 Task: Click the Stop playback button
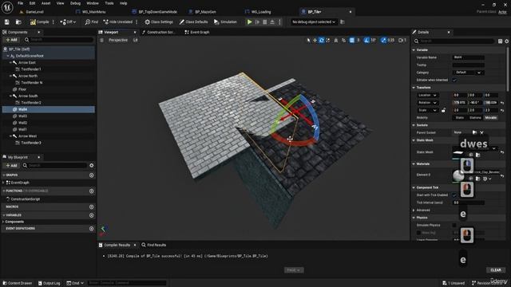coord(264,22)
